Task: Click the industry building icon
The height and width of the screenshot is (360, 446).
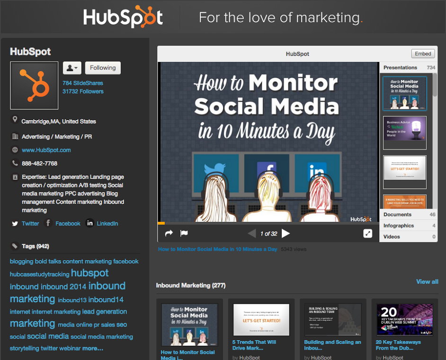Action: (x=15, y=136)
